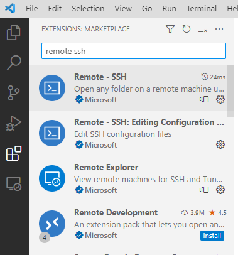Click the extensions list scrollbar
238x255 pixels.
[230, 91]
